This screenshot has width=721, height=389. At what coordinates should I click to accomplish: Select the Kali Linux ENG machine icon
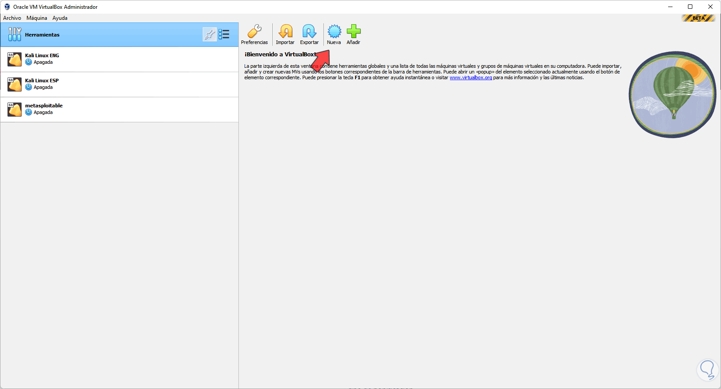pyautogui.click(x=15, y=59)
